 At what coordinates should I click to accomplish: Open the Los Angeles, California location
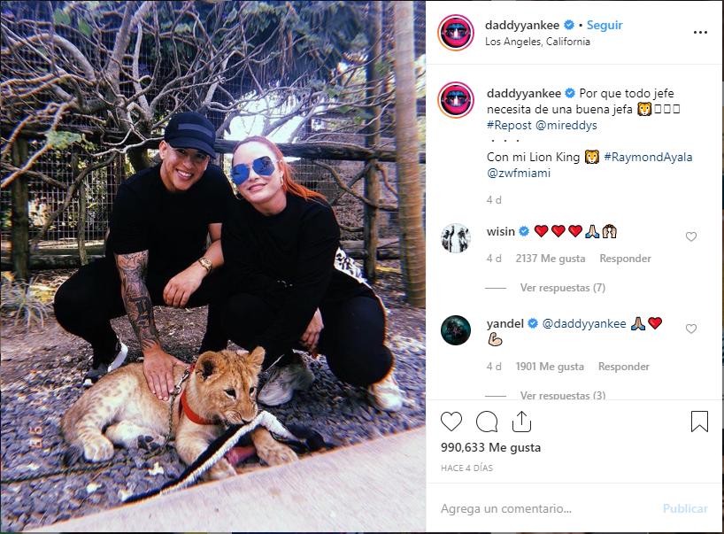point(537,42)
